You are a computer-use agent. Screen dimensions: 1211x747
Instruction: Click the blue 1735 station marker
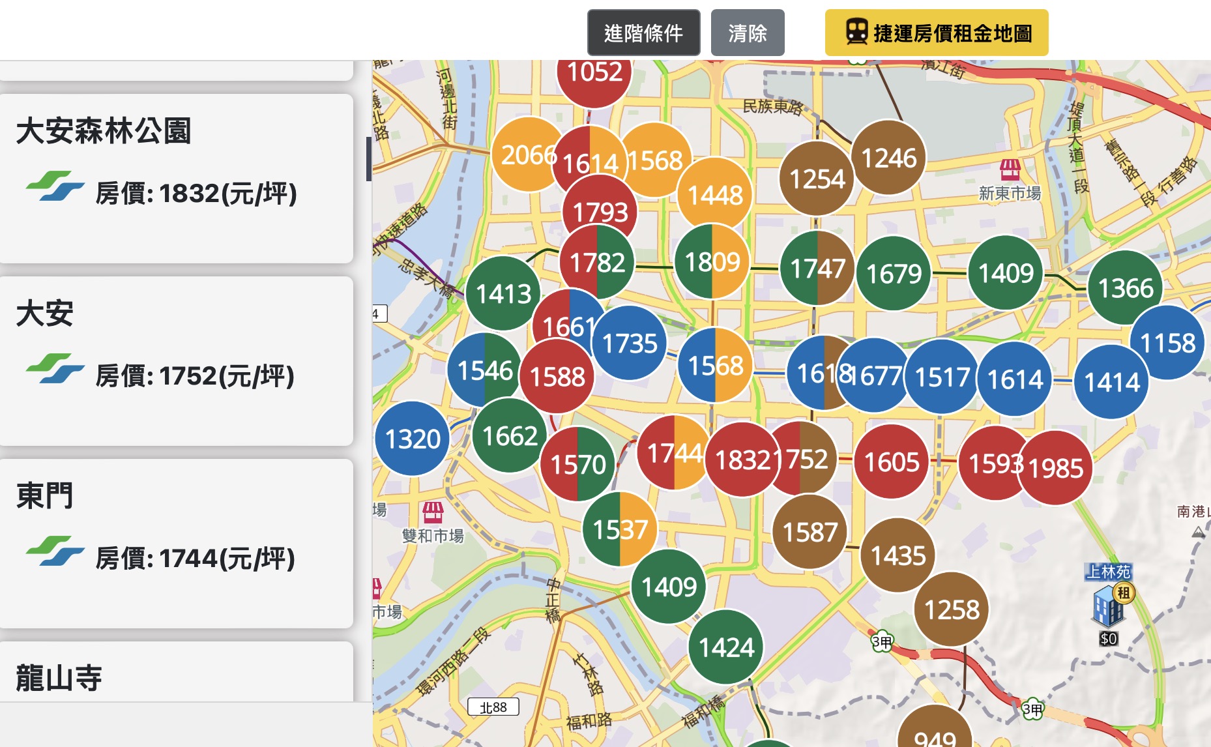[x=630, y=343]
